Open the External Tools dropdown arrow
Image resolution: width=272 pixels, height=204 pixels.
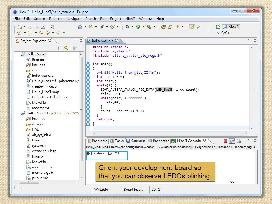click(x=154, y=27)
